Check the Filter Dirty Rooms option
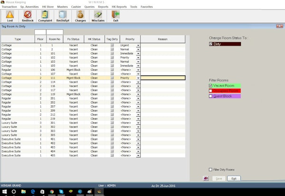The width and height of the screenshot is (285, 196). 211,169
